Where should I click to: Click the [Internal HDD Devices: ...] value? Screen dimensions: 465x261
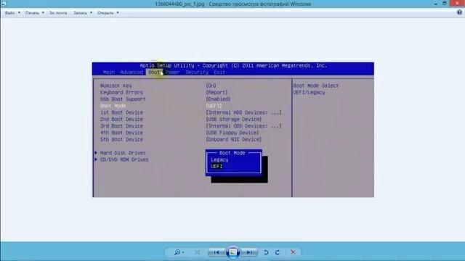coord(244,113)
